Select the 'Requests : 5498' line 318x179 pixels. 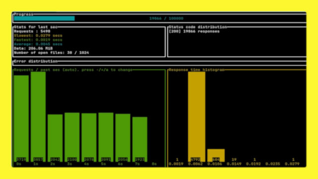pyautogui.click(x=32, y=31)
